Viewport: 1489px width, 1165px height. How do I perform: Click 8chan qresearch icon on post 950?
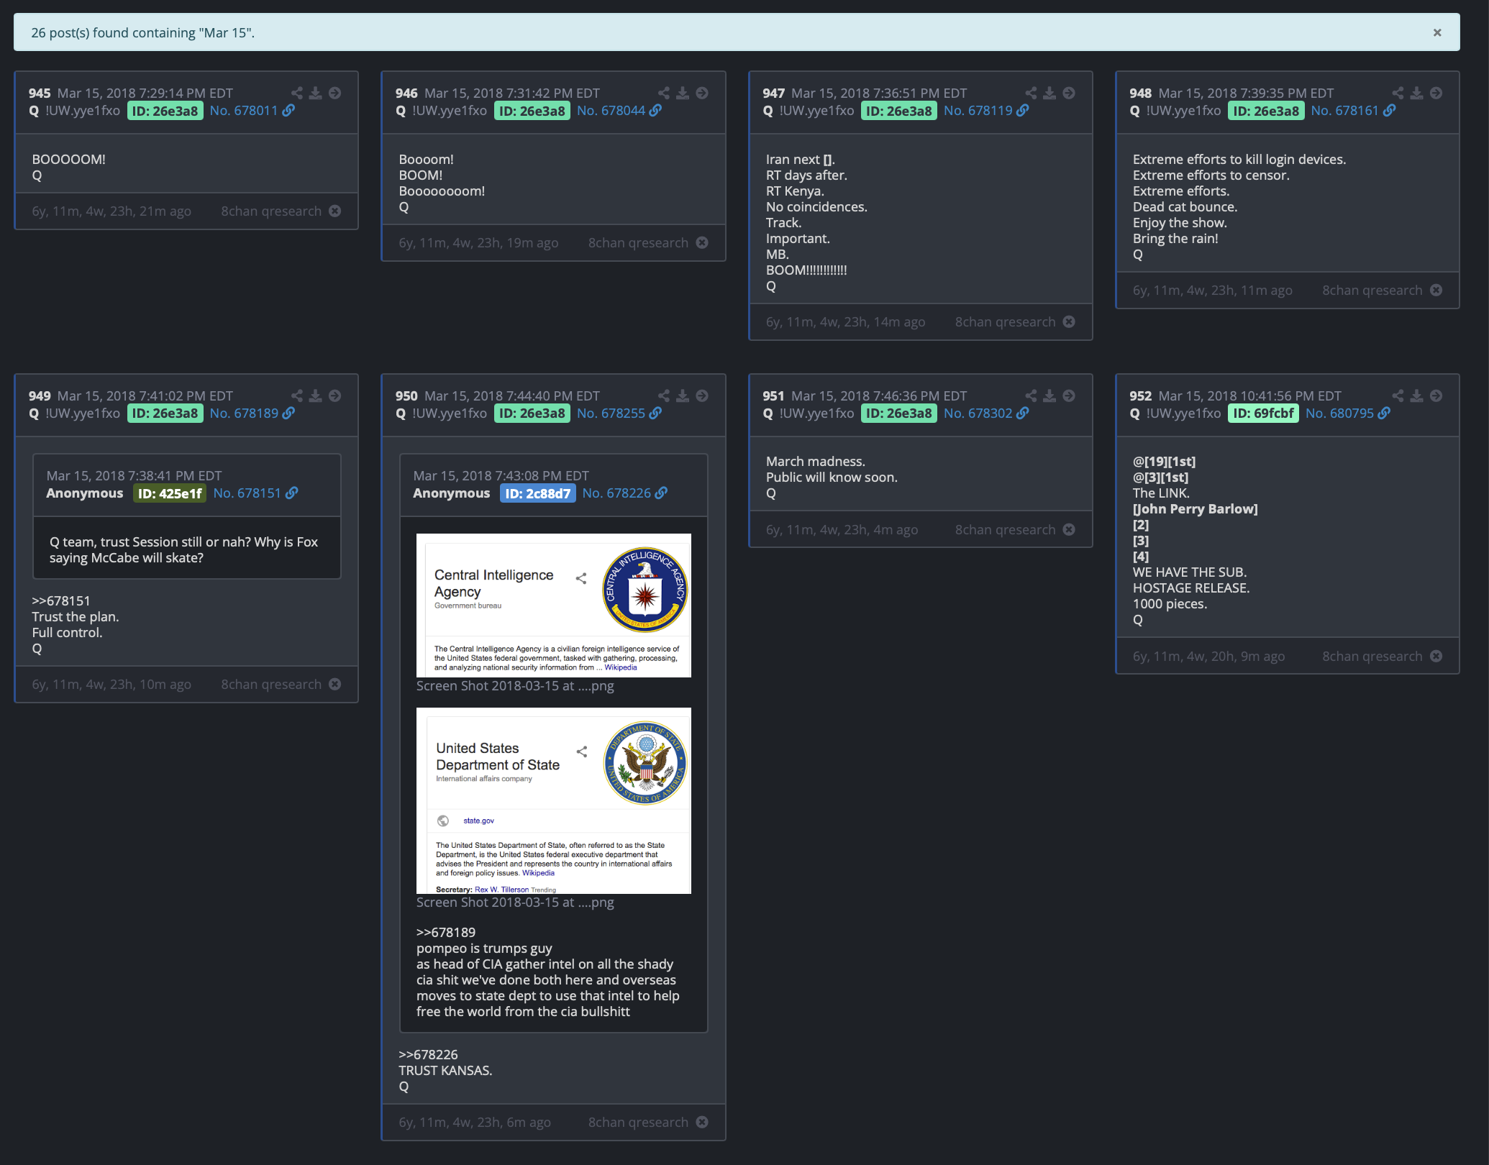point(702,1122)
